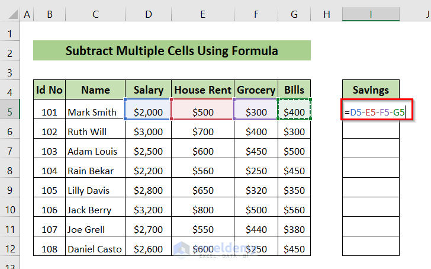Image resolution: width=431 pixels, height=269 pixels.
Task: Select Joe Grell's $380 bills cell
Action: tap(294, 229)
